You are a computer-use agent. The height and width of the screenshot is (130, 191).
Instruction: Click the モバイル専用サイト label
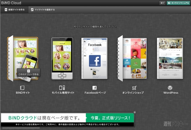[x=63, y=93]
